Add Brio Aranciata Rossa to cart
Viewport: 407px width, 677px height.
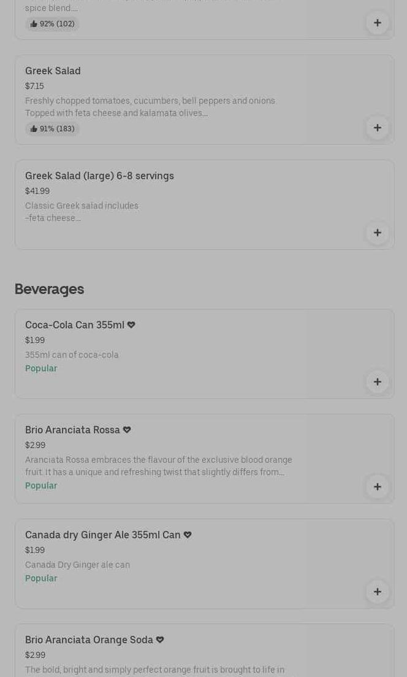(x=377, y=487)
